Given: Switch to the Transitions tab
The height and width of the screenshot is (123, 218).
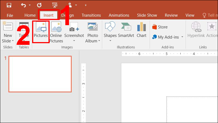Looking at the screenshot, I should pos(91,15).
